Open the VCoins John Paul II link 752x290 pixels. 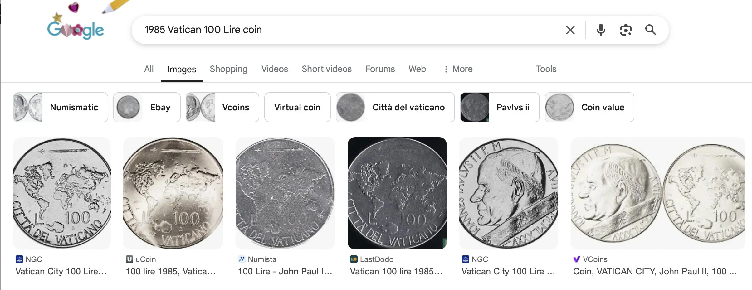655,271
